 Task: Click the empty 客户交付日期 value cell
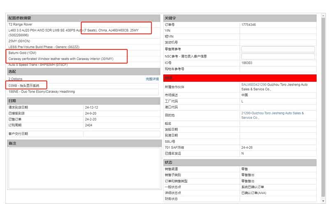(x=121, y=134)
